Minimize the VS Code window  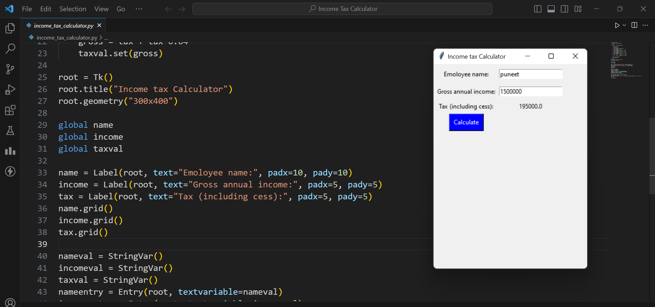click(596, 9)
